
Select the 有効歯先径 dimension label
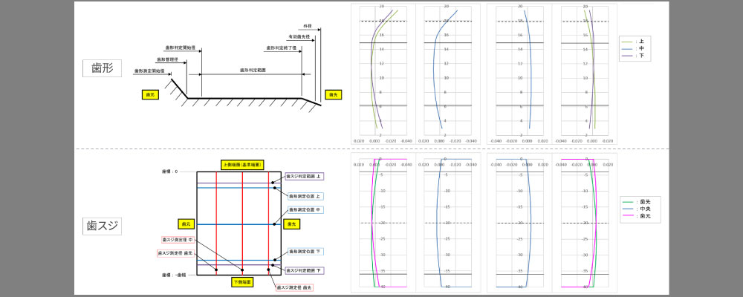point(298,36)
